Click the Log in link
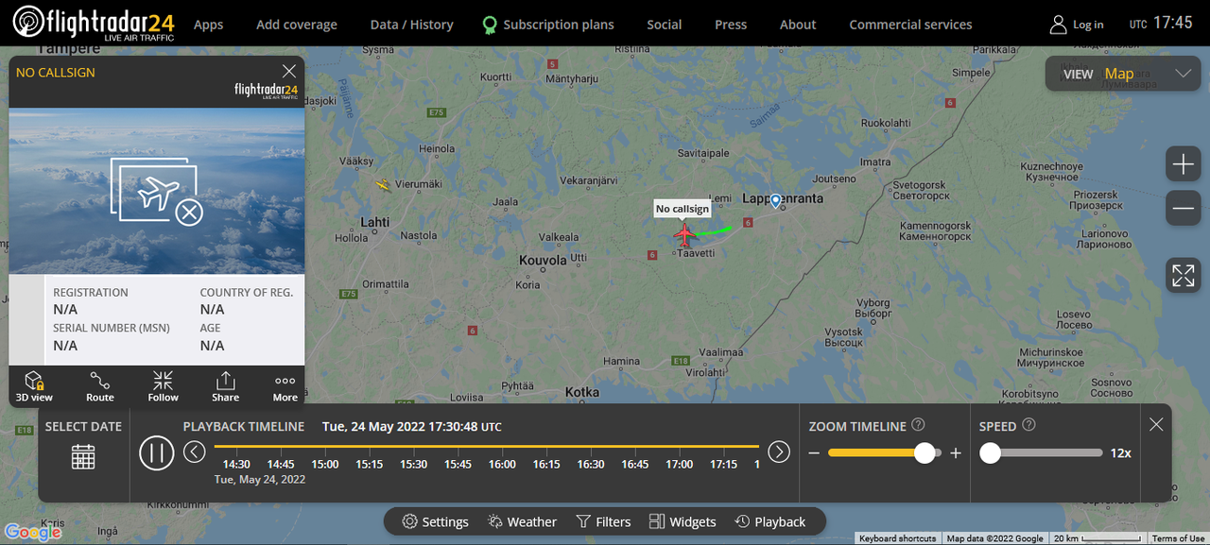Image resolution: width=1210 pixels, height=545 pixels. (x=1077, y=25)
